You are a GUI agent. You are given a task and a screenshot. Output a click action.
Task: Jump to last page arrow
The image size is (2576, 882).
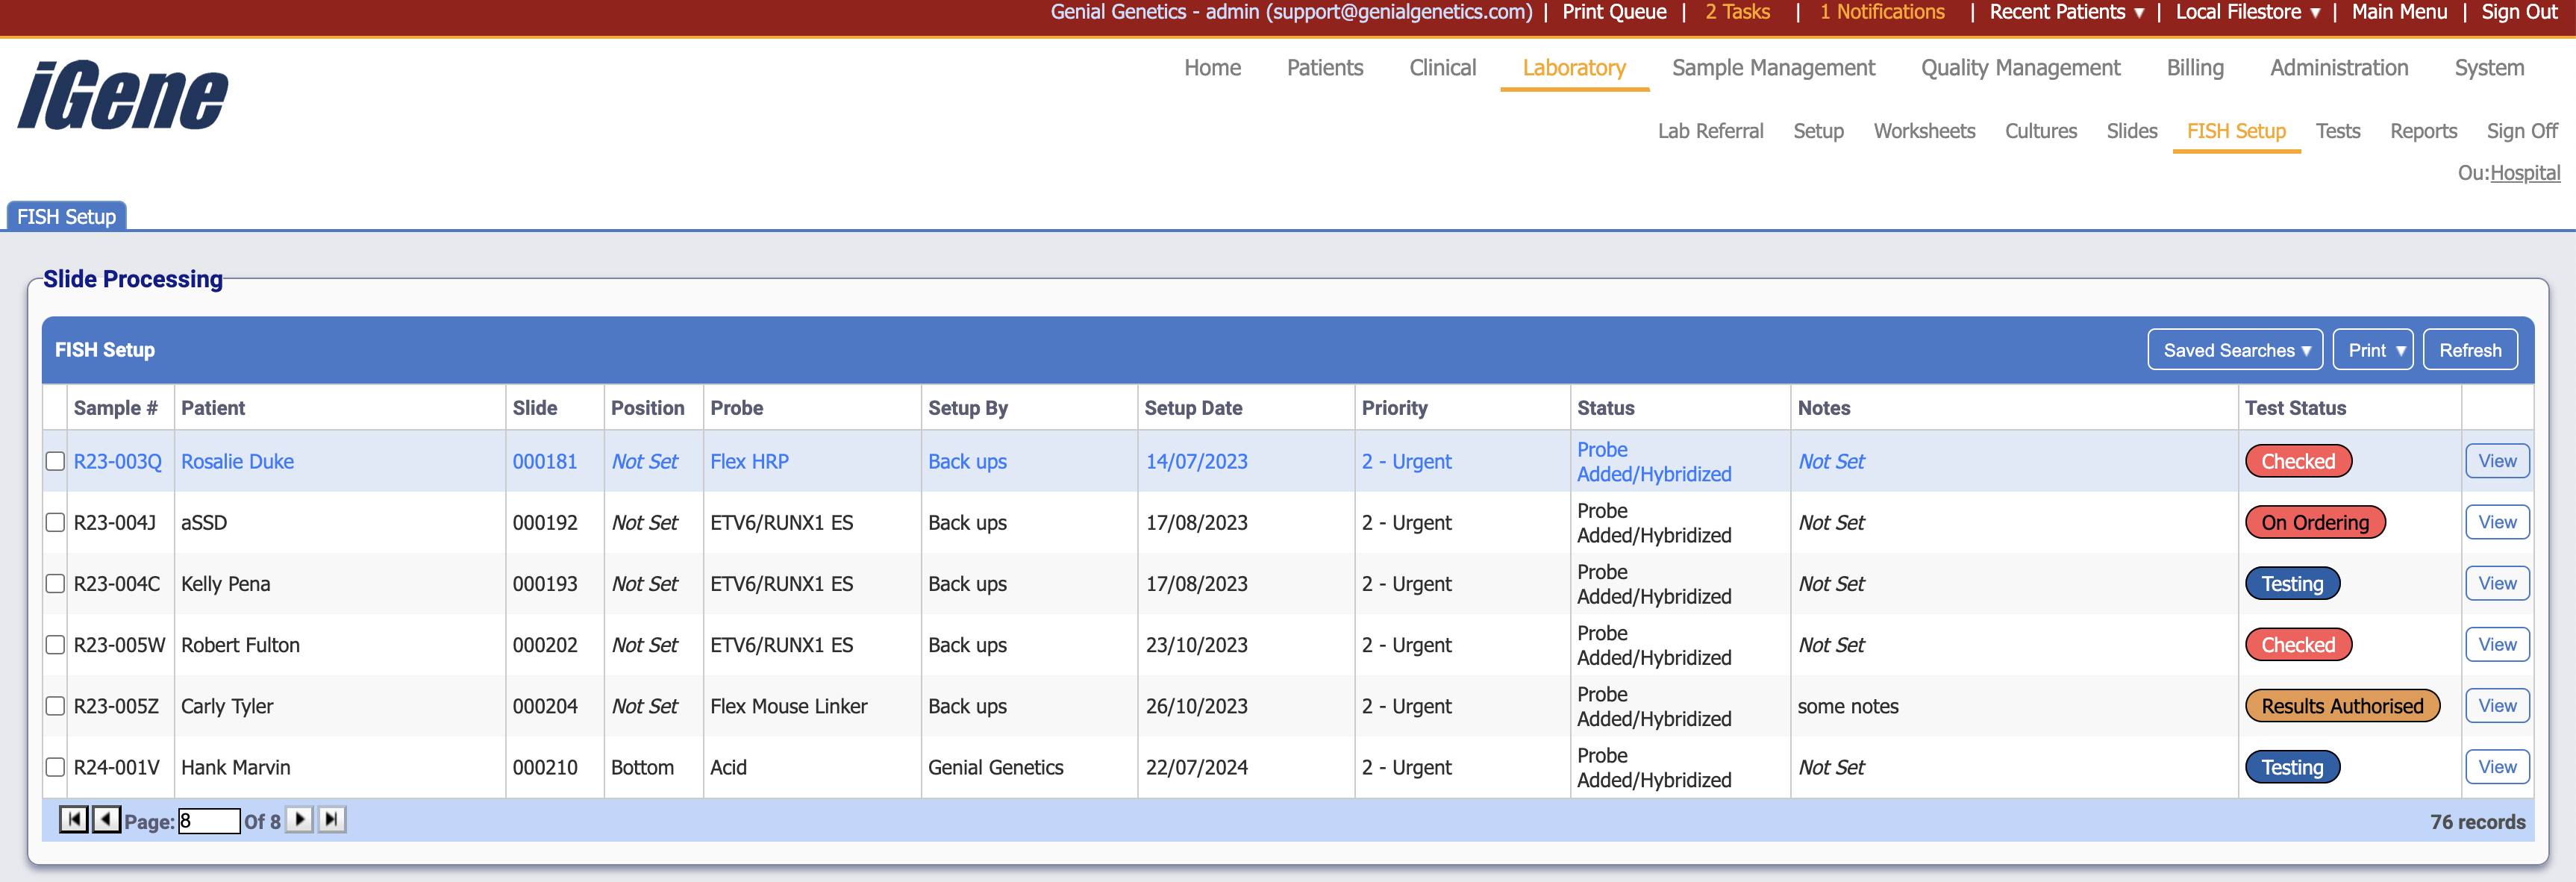332,820
